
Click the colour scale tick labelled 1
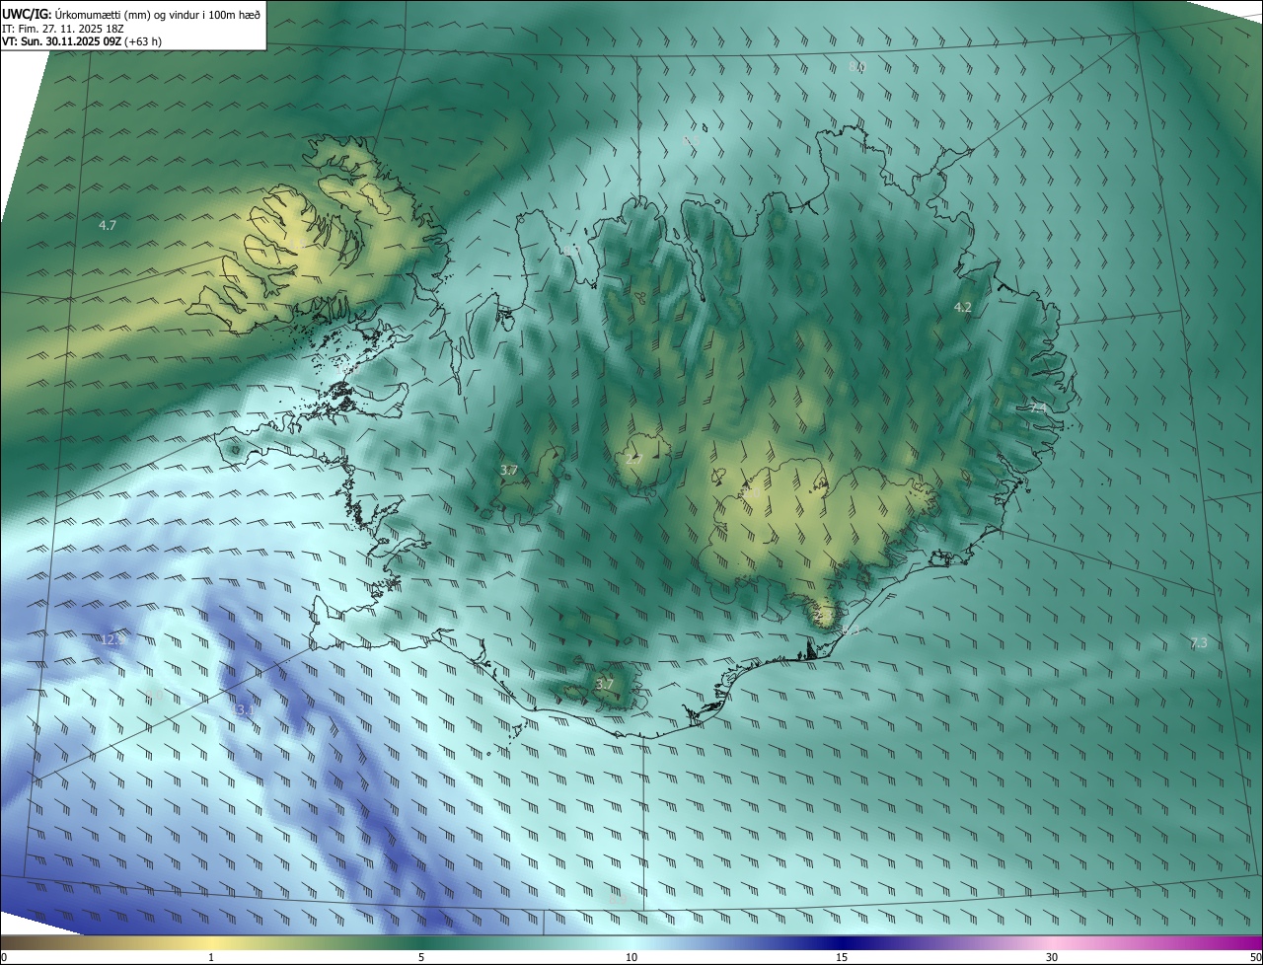pyautogui.click(x=211, y=957)
